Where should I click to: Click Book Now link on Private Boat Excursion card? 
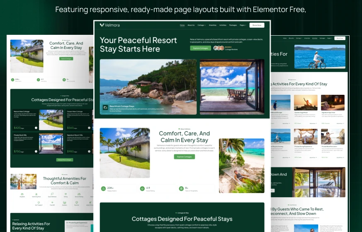(x=340, y=157)
